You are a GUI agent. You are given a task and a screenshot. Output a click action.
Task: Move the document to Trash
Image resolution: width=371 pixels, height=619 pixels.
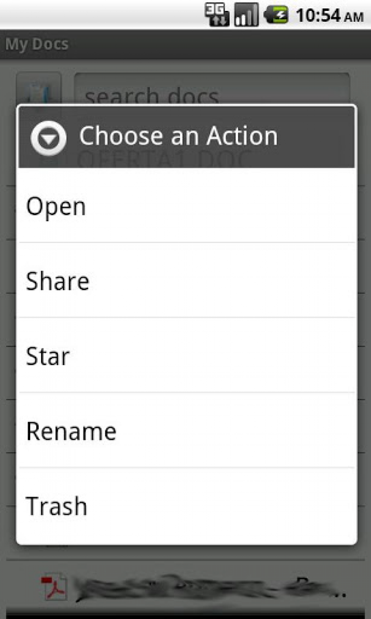click(x=186, y=506)
